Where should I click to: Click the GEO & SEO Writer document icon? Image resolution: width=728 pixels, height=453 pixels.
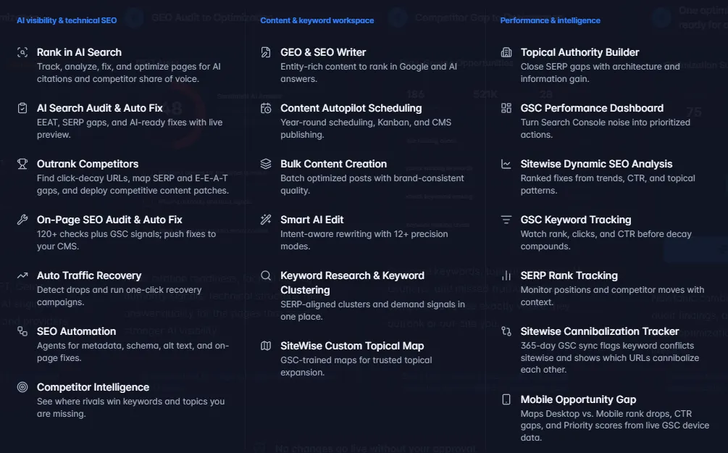tap(266, 52)
